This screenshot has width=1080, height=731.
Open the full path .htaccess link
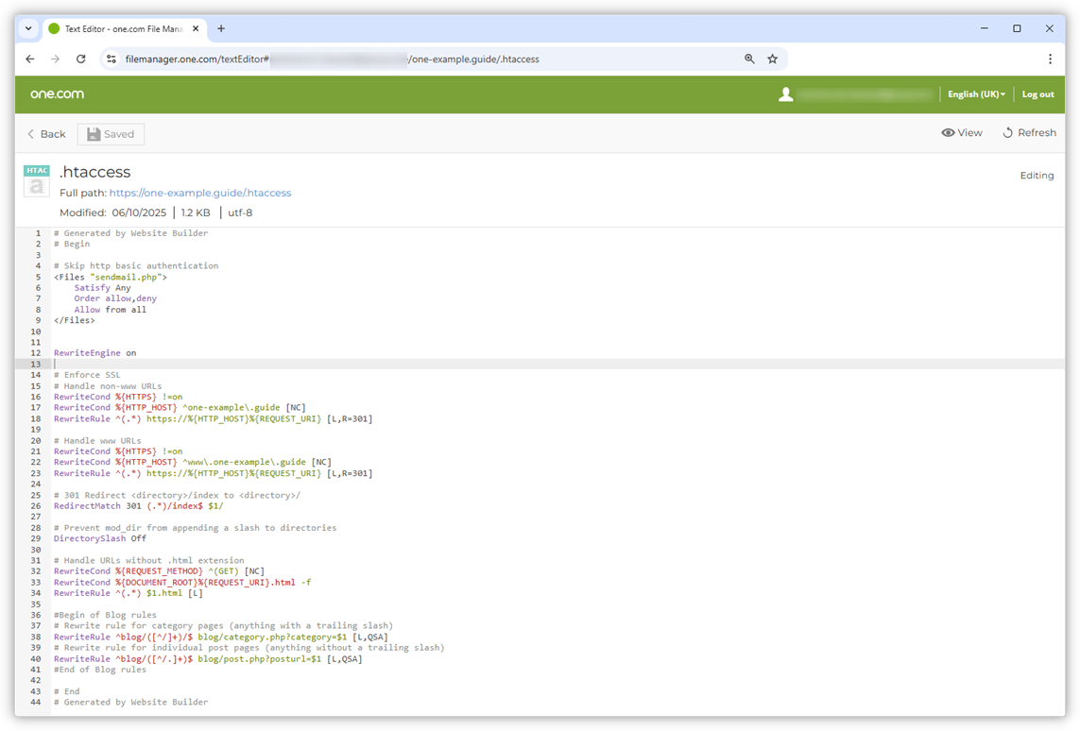tap(199, 193)
